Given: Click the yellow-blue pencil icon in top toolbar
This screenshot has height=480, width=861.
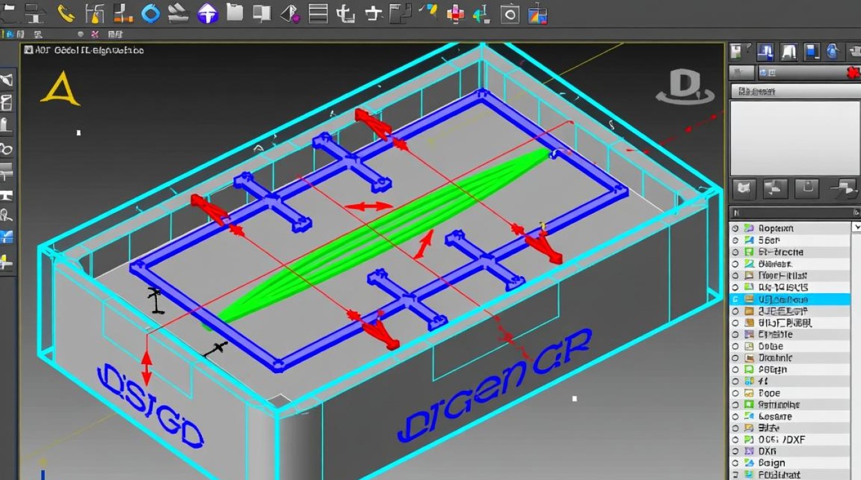Looking at the screenshot, I should (428, 12).
